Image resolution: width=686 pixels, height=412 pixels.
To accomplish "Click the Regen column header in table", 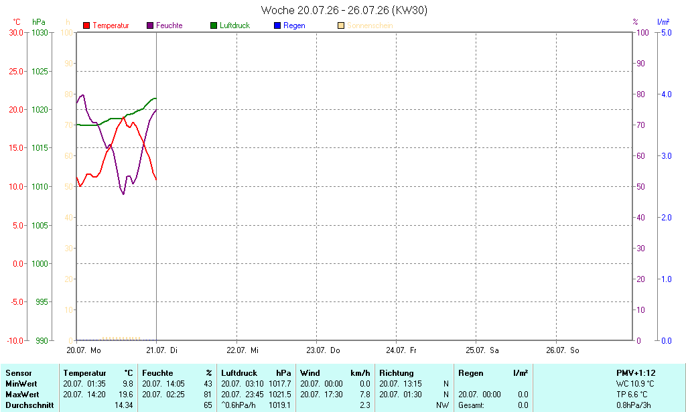I will pos(471,373).
